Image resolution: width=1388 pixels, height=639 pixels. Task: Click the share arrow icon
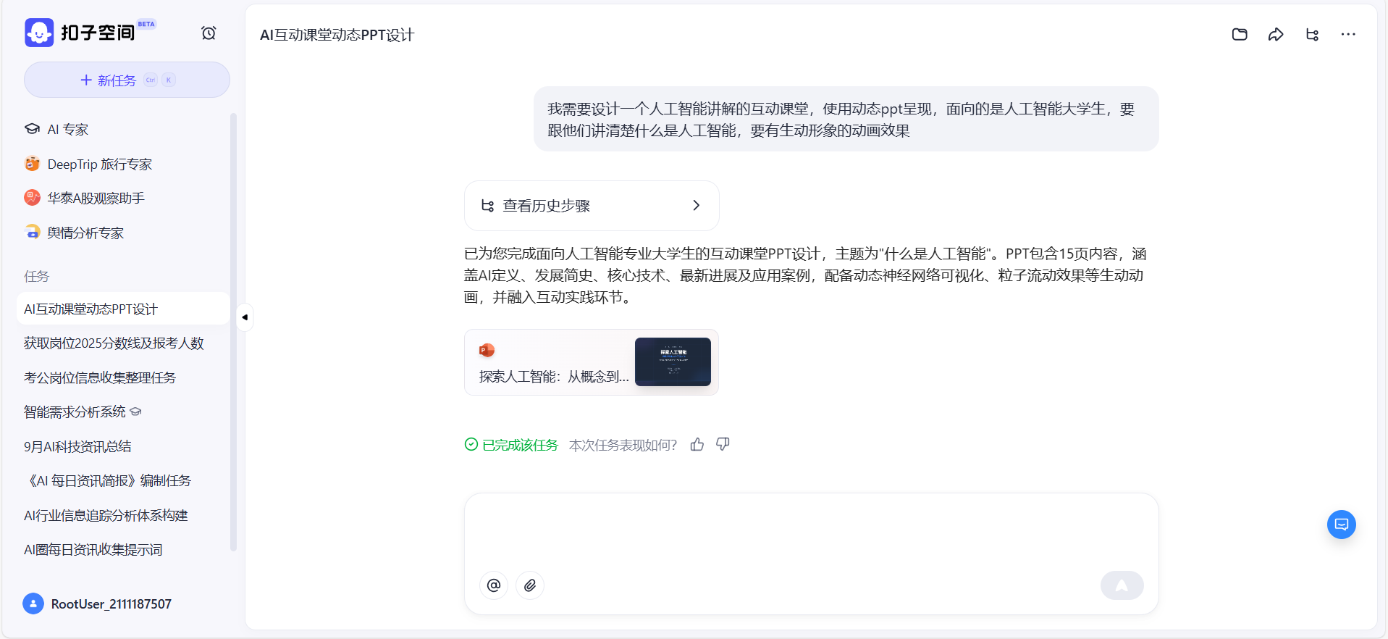click(x=1275, y=35)
